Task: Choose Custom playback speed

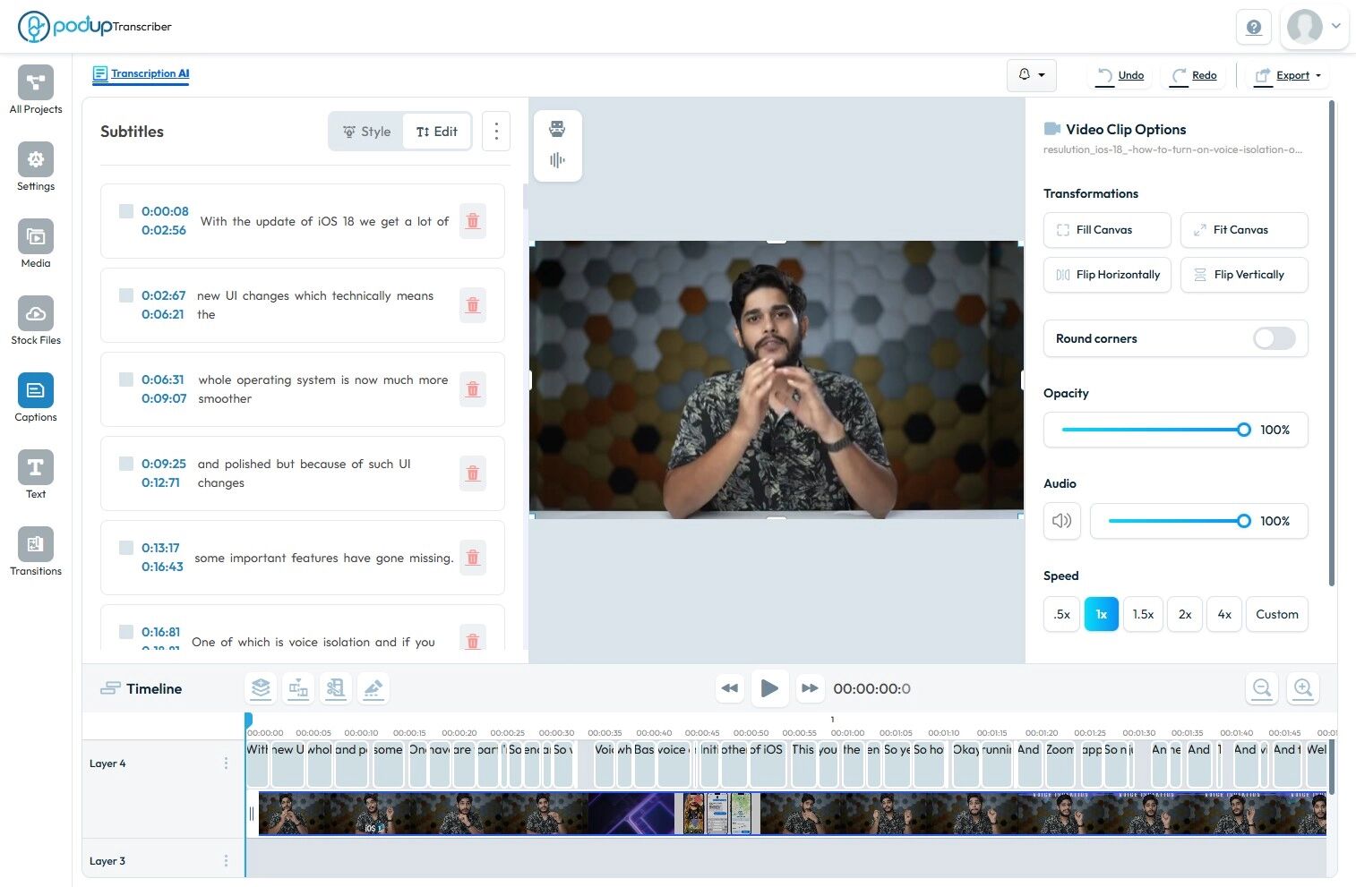Action: [1277, 614]
